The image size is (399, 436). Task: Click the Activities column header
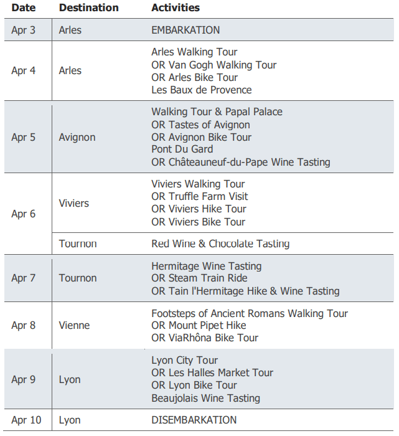(176, 7)
